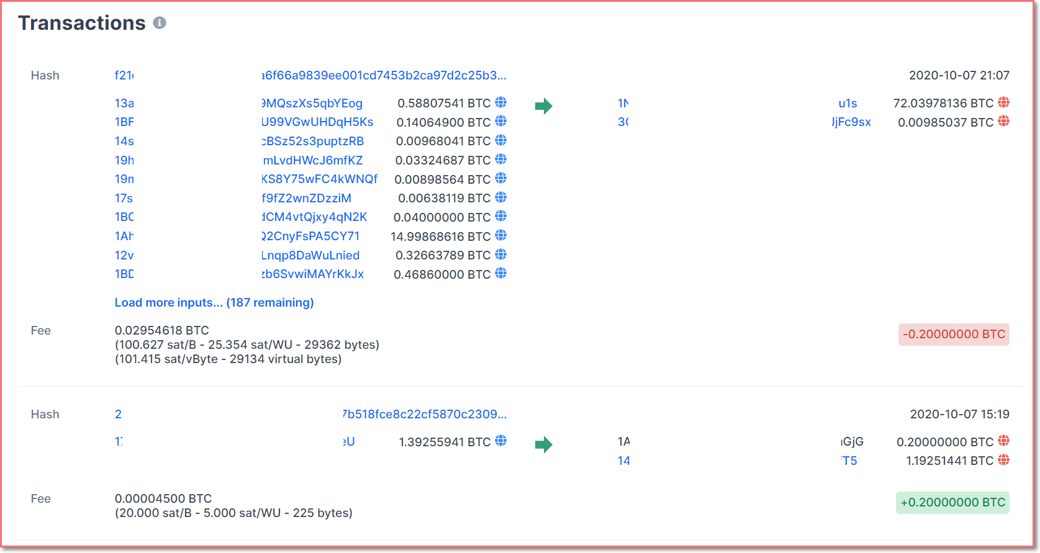
Task: Open input address ending zb6SvwiMAYrKkJx
Action: point(312,274)
